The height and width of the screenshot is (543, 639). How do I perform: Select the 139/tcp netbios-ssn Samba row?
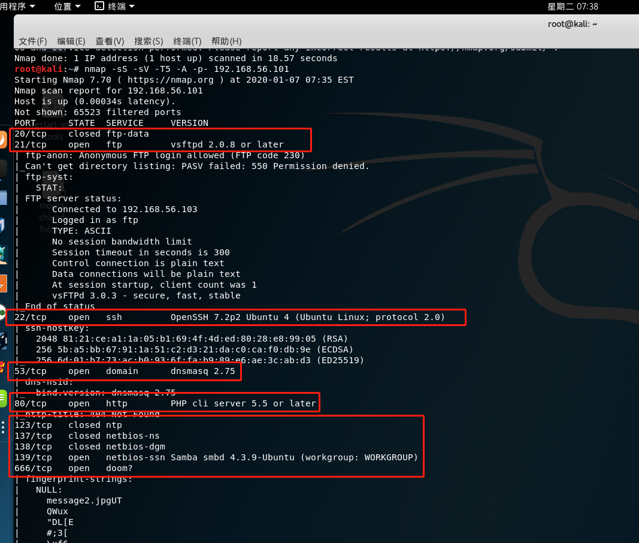coord(216,457)
